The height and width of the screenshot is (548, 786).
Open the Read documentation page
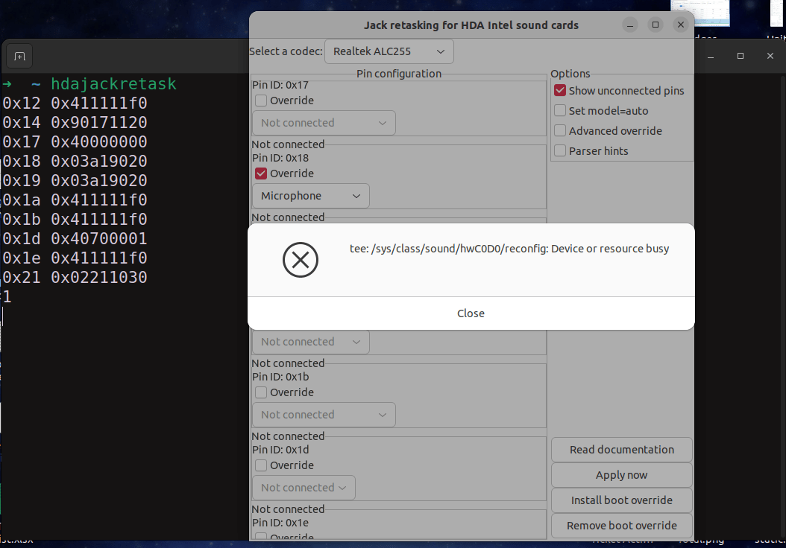click(x=621, y=449)
